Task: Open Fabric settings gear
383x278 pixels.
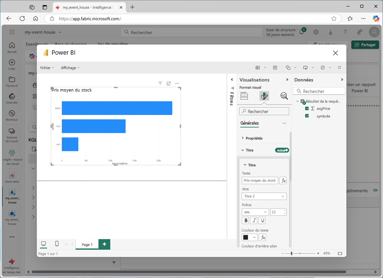Action: click(x=316, y=32)
